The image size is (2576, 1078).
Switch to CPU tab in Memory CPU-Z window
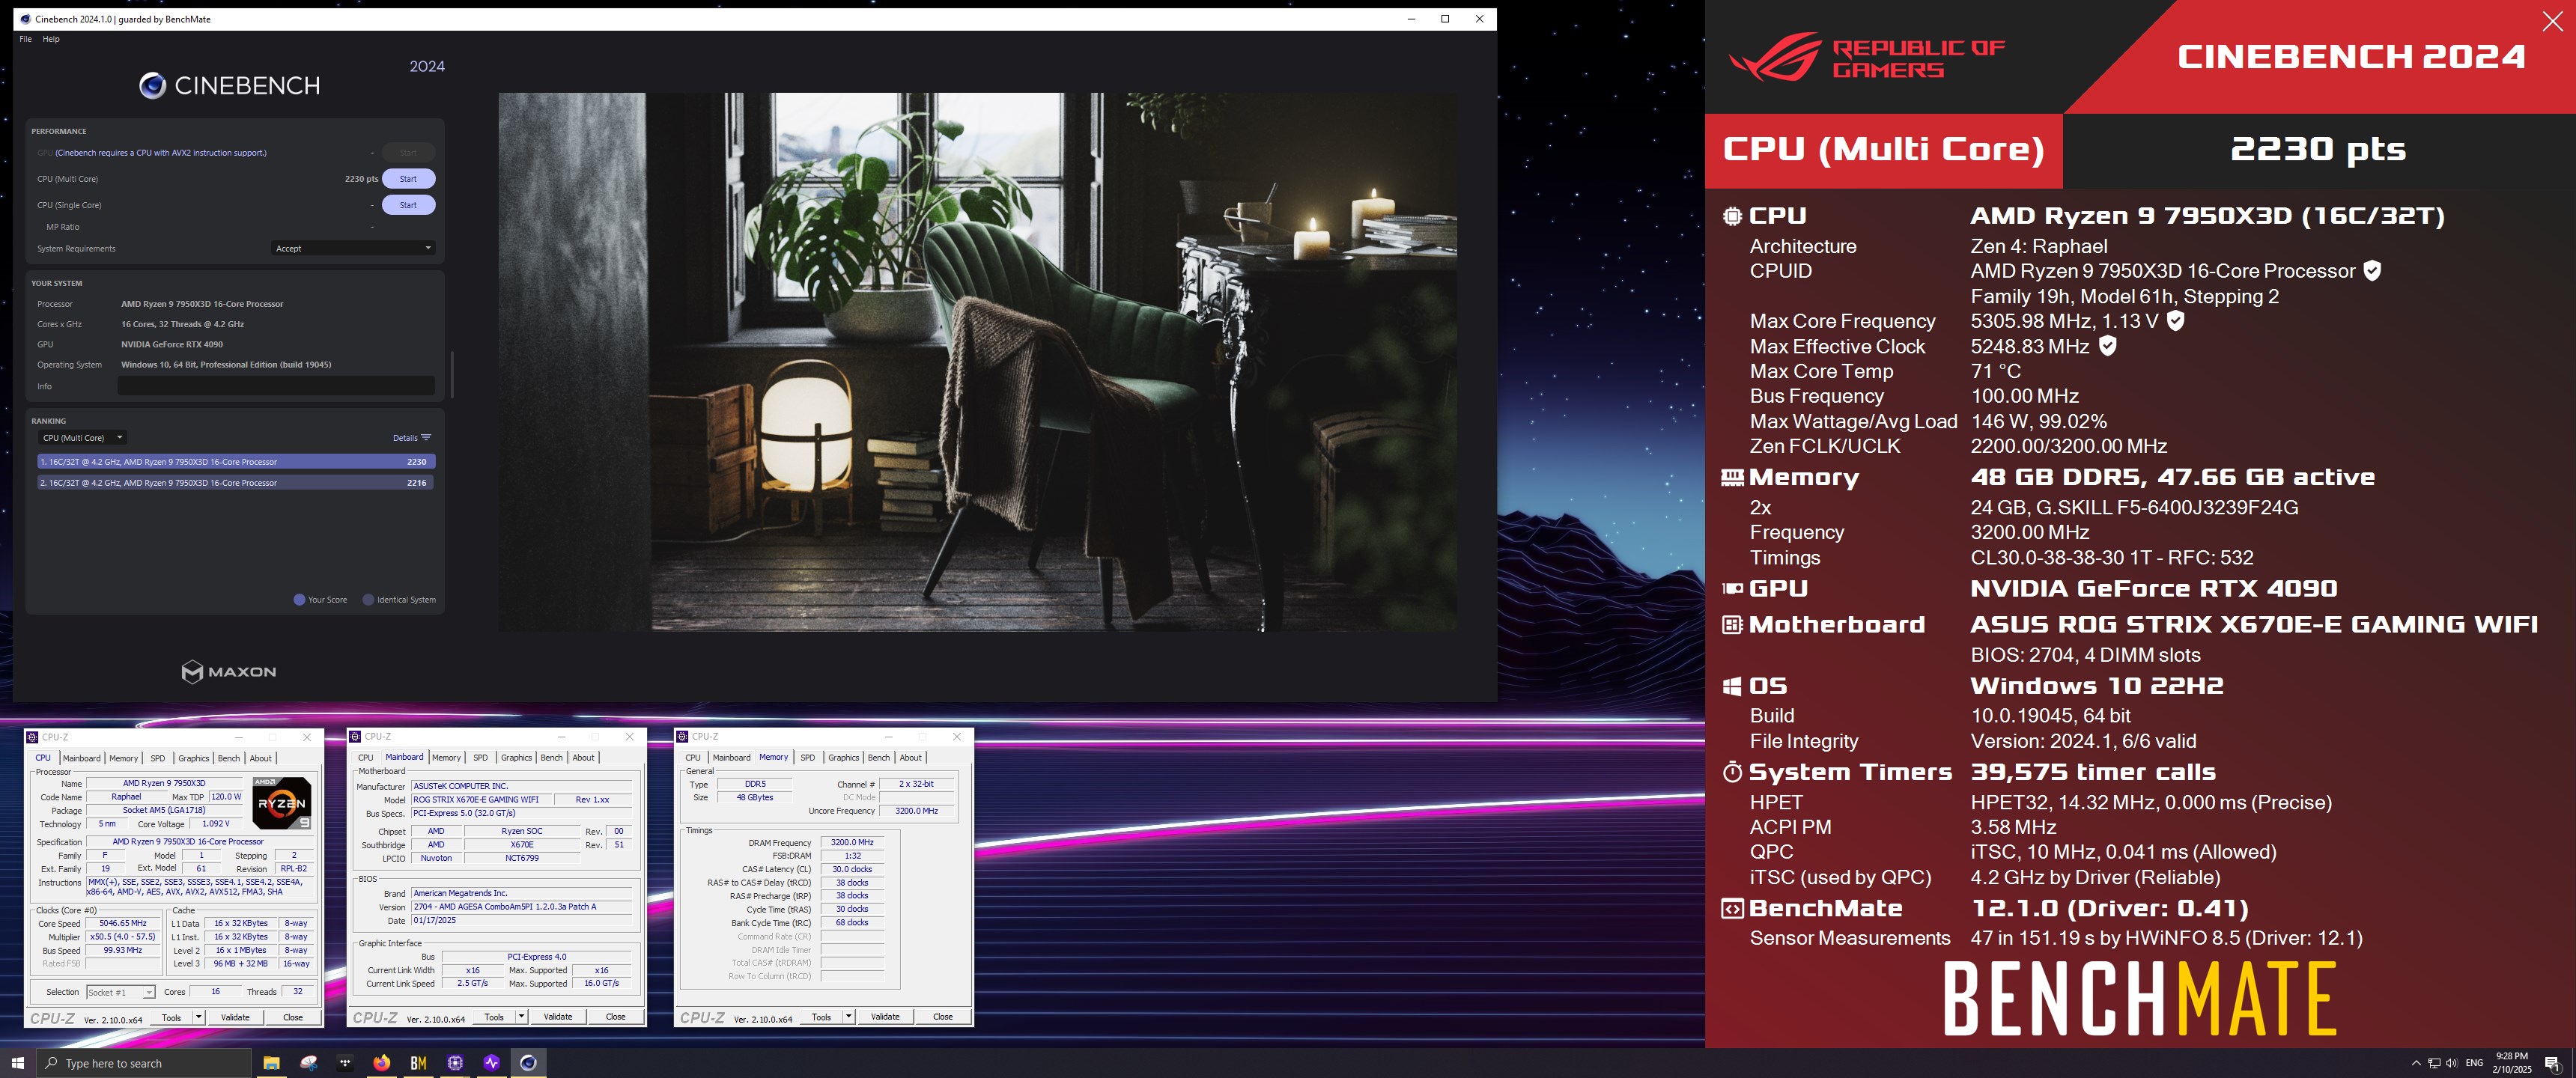point(693,757)
